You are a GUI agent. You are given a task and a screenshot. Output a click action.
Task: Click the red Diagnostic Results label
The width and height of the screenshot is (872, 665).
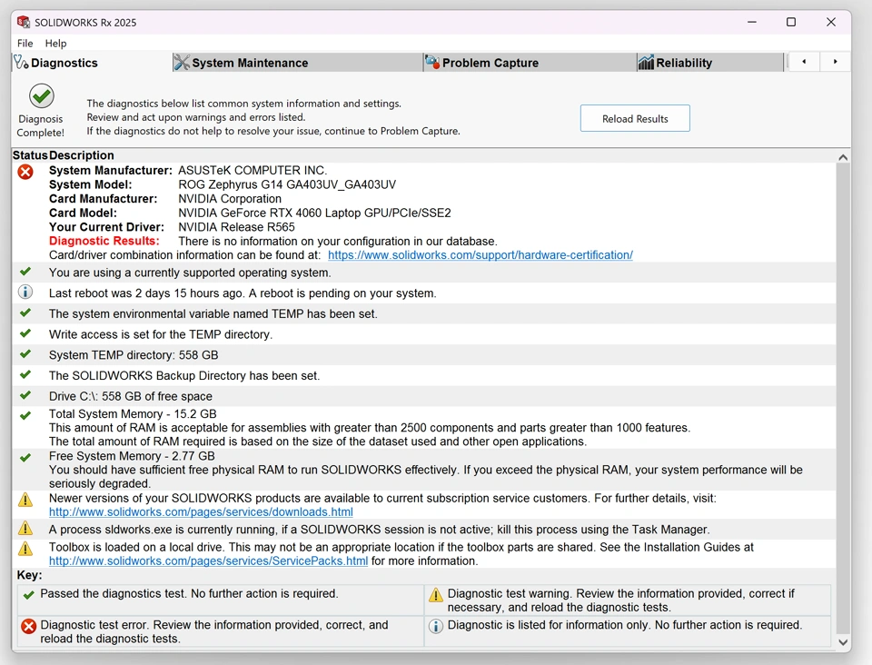pos(104,241)
